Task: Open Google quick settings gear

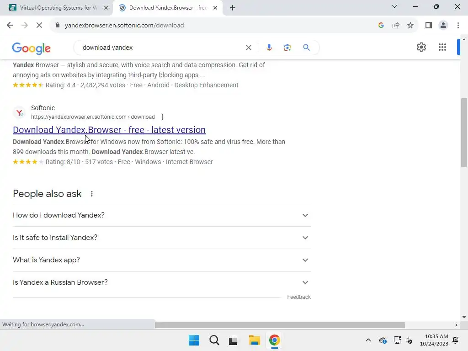Action: coord(421,47)
